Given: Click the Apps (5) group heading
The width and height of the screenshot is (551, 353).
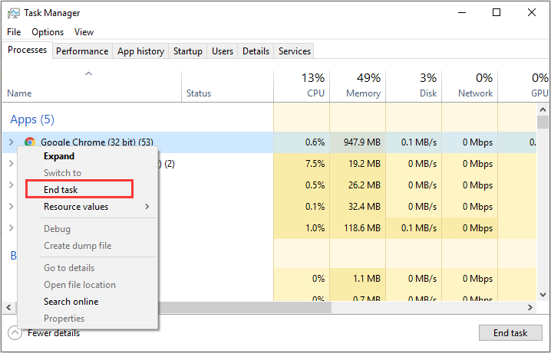Looking at the screenshot, I should click(32, 119).
